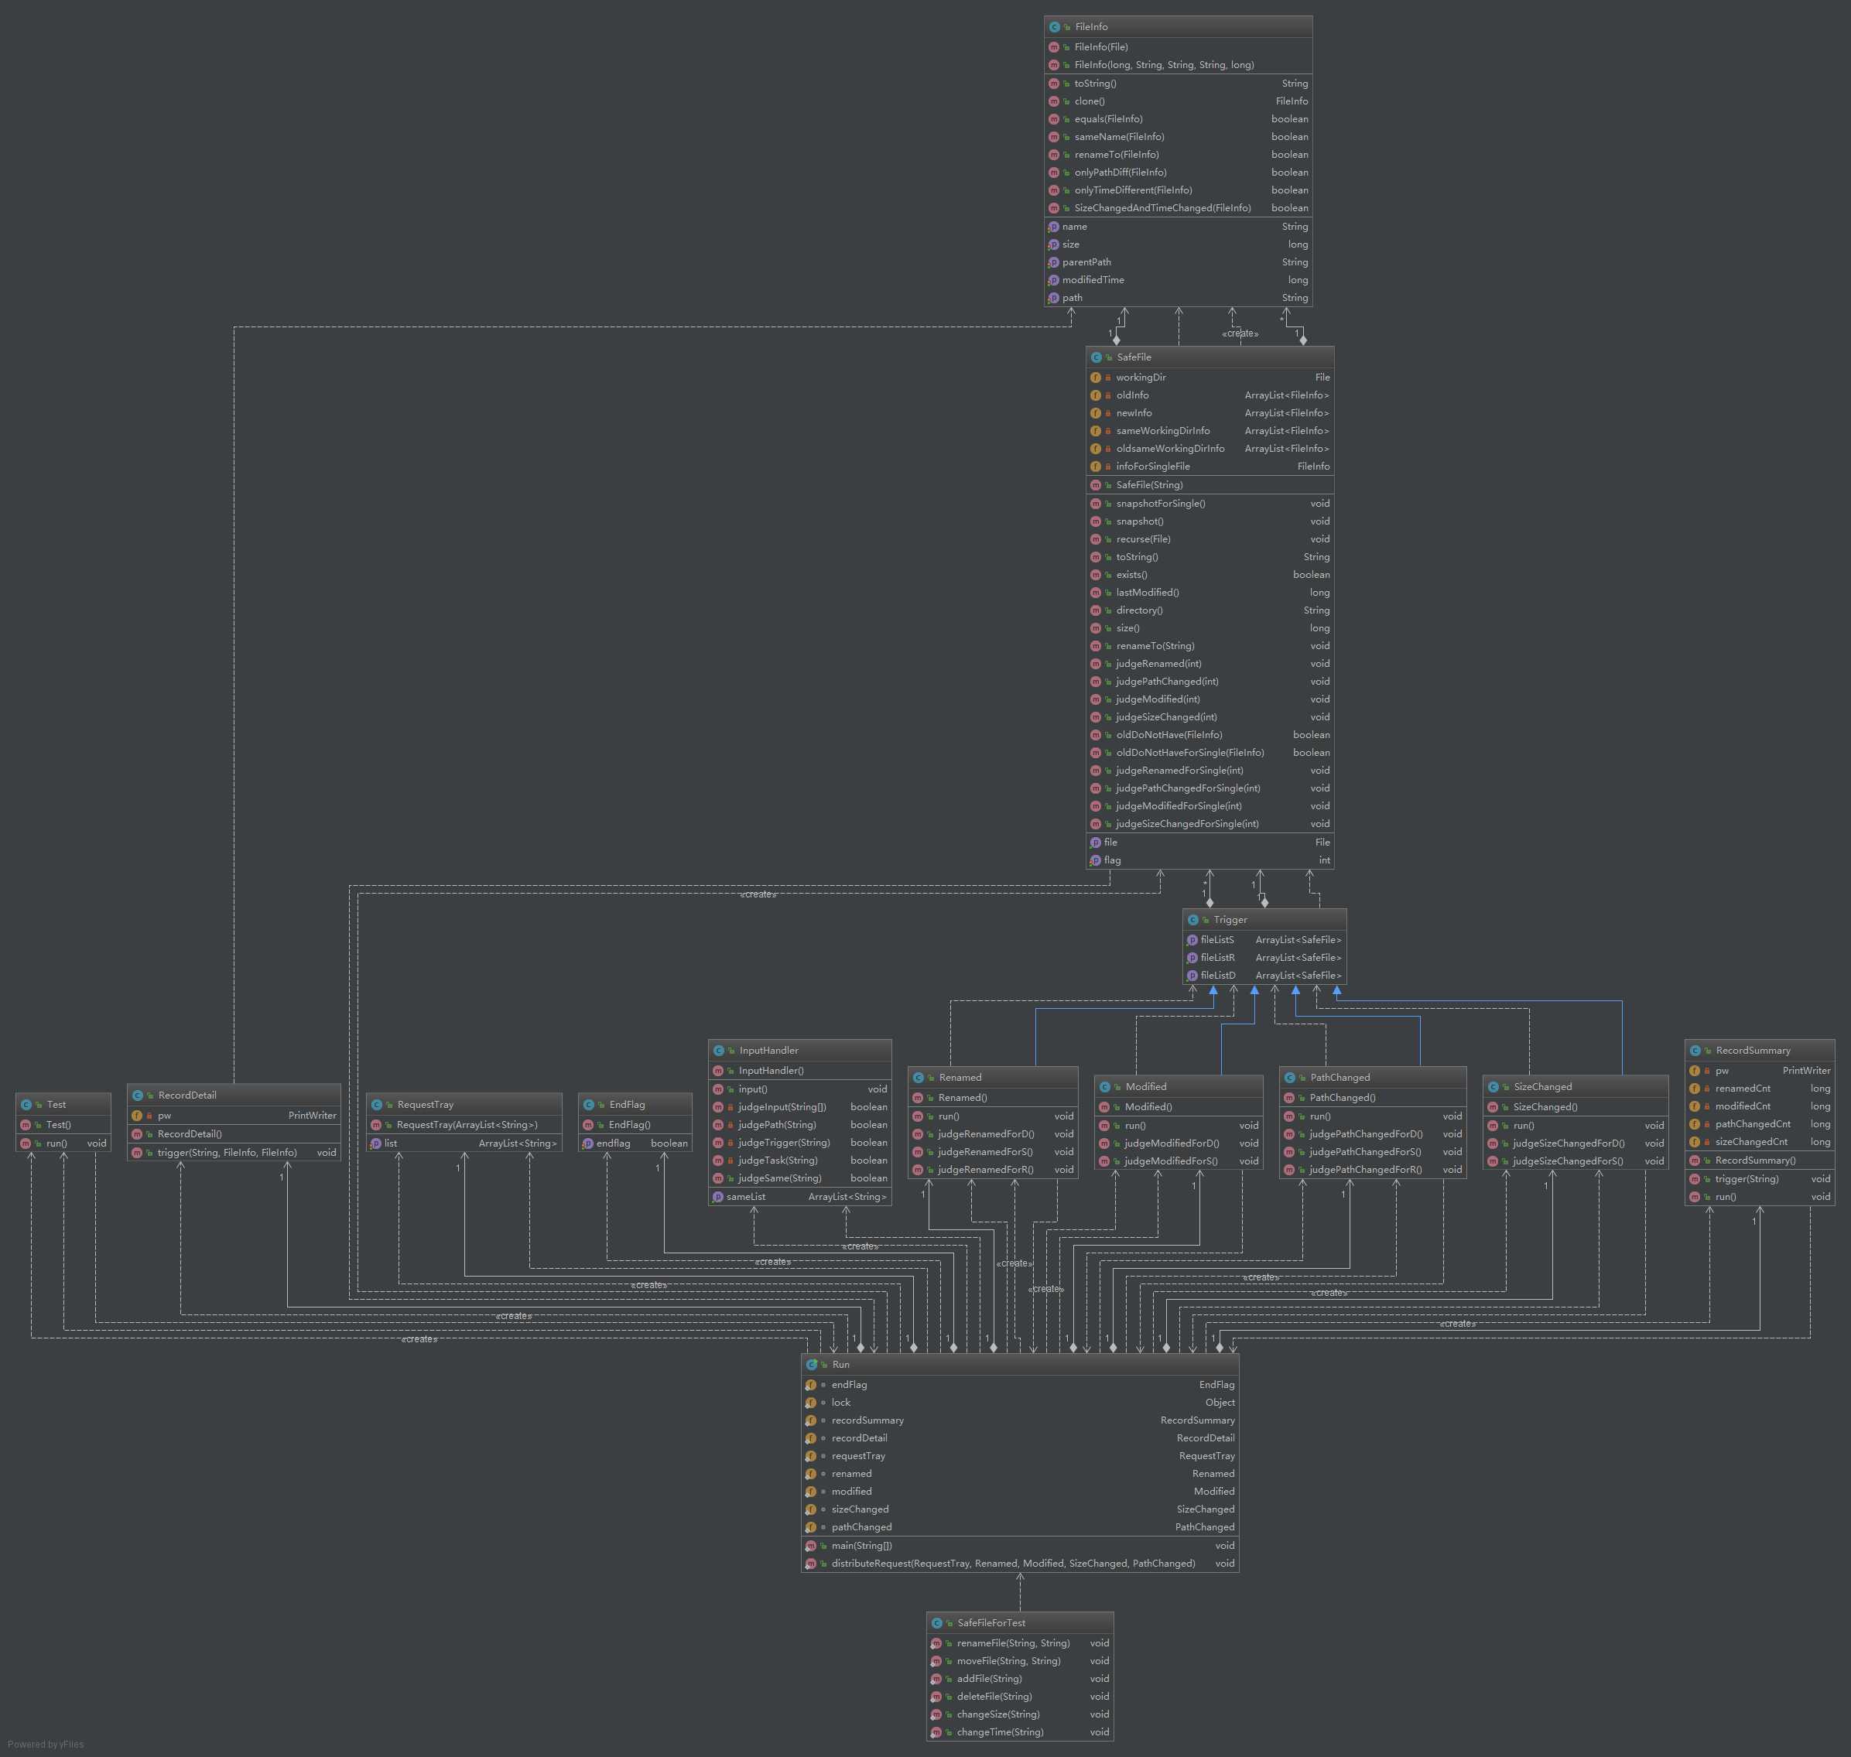Image resolution: width=1851 pixels, height=1757 pixels.
Task: Click the recordSummary field in Run
Action: [1020, 1420]
